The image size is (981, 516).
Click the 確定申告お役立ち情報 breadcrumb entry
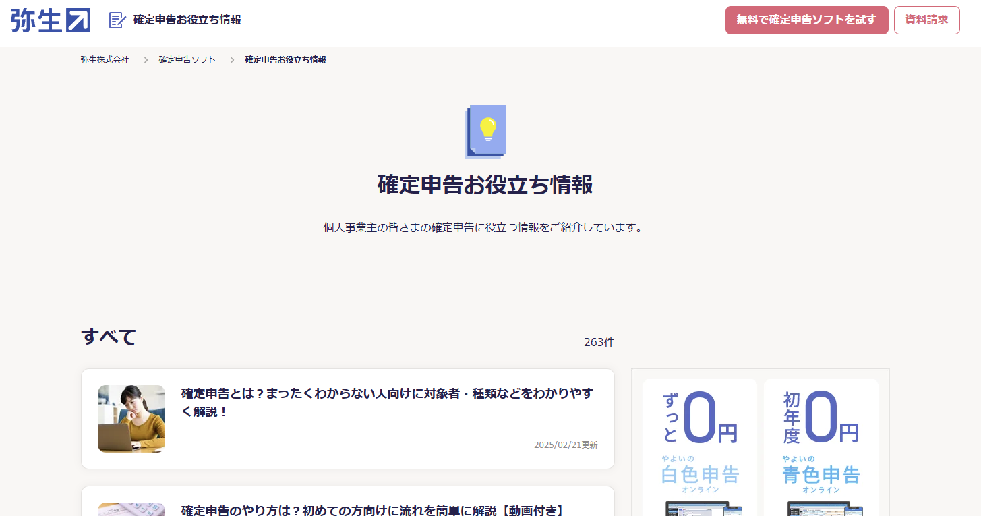[x=285, y=59]
